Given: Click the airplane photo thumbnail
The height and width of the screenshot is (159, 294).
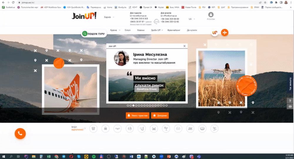Looking at the screenshot, I should [x=71, y=89].
